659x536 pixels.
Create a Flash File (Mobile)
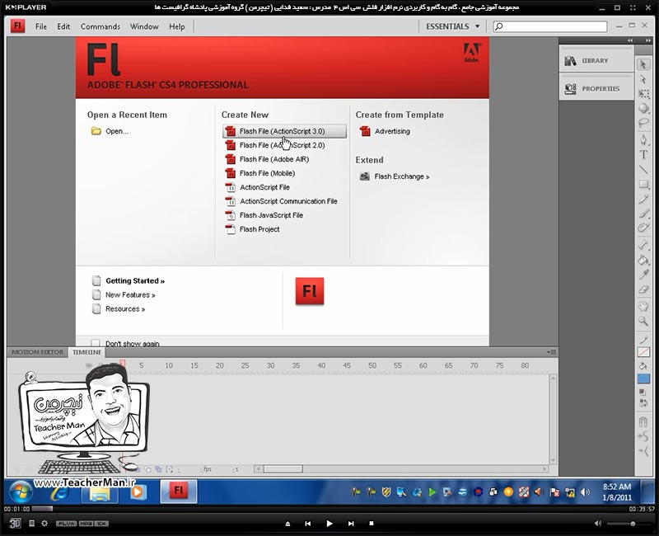tap(260, 173)
